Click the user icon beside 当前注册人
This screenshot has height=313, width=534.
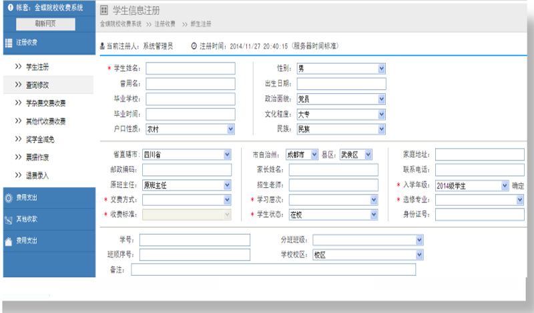click(102, 46)
